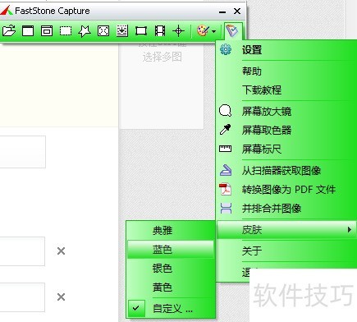Image resolution: width=357 pixels, height=322 pixels.
Task: Focus the second-to-last input box with X
Action: pos(22,251)
